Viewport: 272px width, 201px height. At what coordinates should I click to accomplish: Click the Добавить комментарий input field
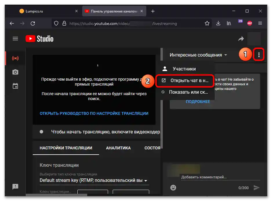(220, 177)
